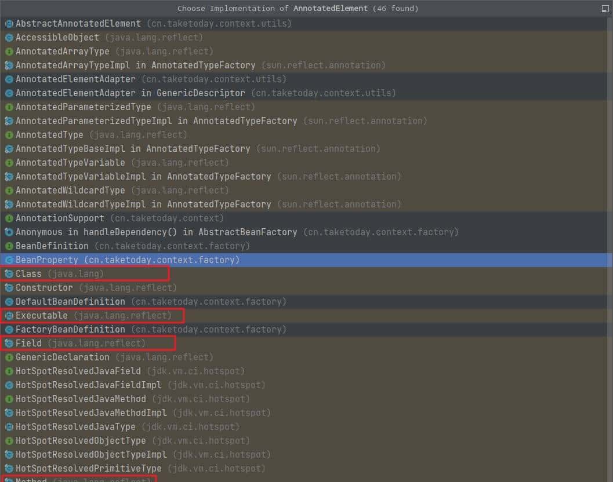Open Constructor from java.lang.reflect
613x482 pixels.
(96, 288)
